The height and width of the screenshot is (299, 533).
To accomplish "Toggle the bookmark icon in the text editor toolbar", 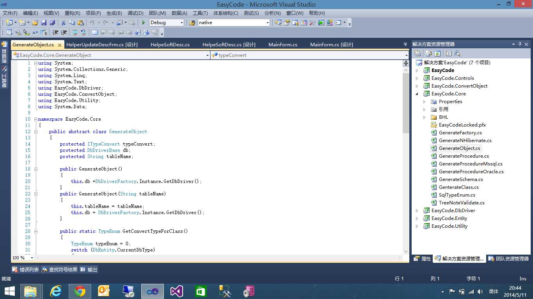I will [95, 32].
